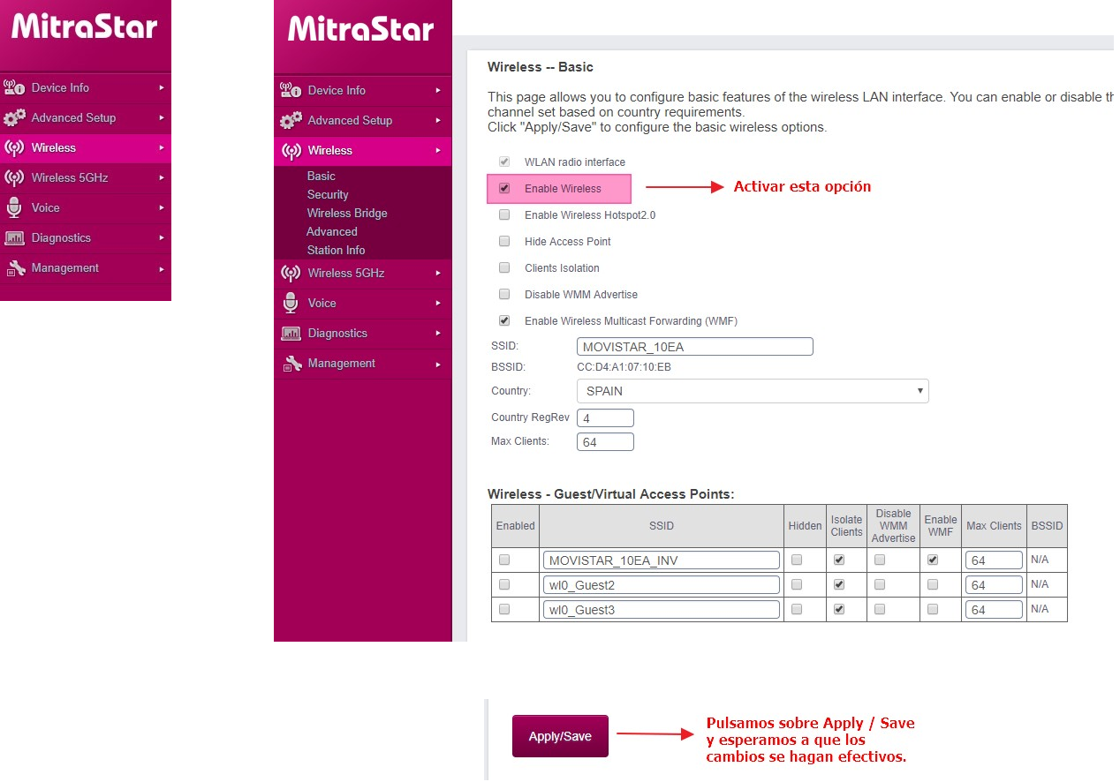Click the Device Info icon in the far-left menu
1120x782 pixels.
(x=14, y=87)
